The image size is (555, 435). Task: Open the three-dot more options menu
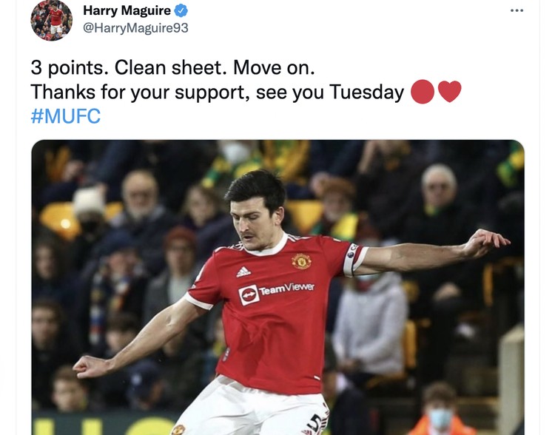517,10
